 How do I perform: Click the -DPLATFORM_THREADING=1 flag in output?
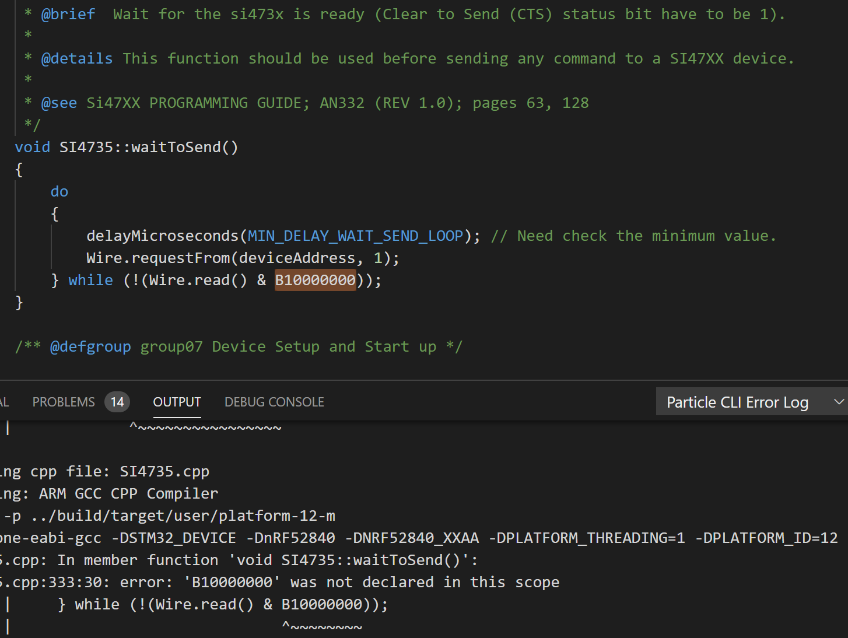[587, 538]
